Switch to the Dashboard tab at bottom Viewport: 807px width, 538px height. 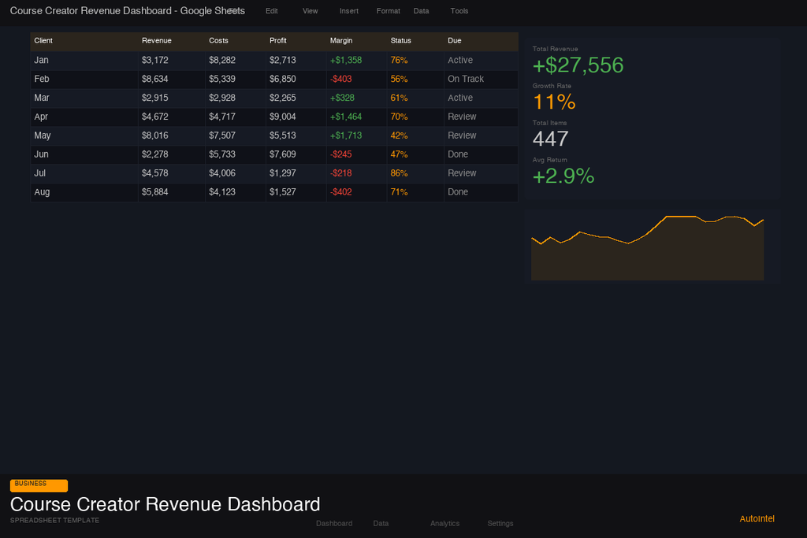[334, 523]
